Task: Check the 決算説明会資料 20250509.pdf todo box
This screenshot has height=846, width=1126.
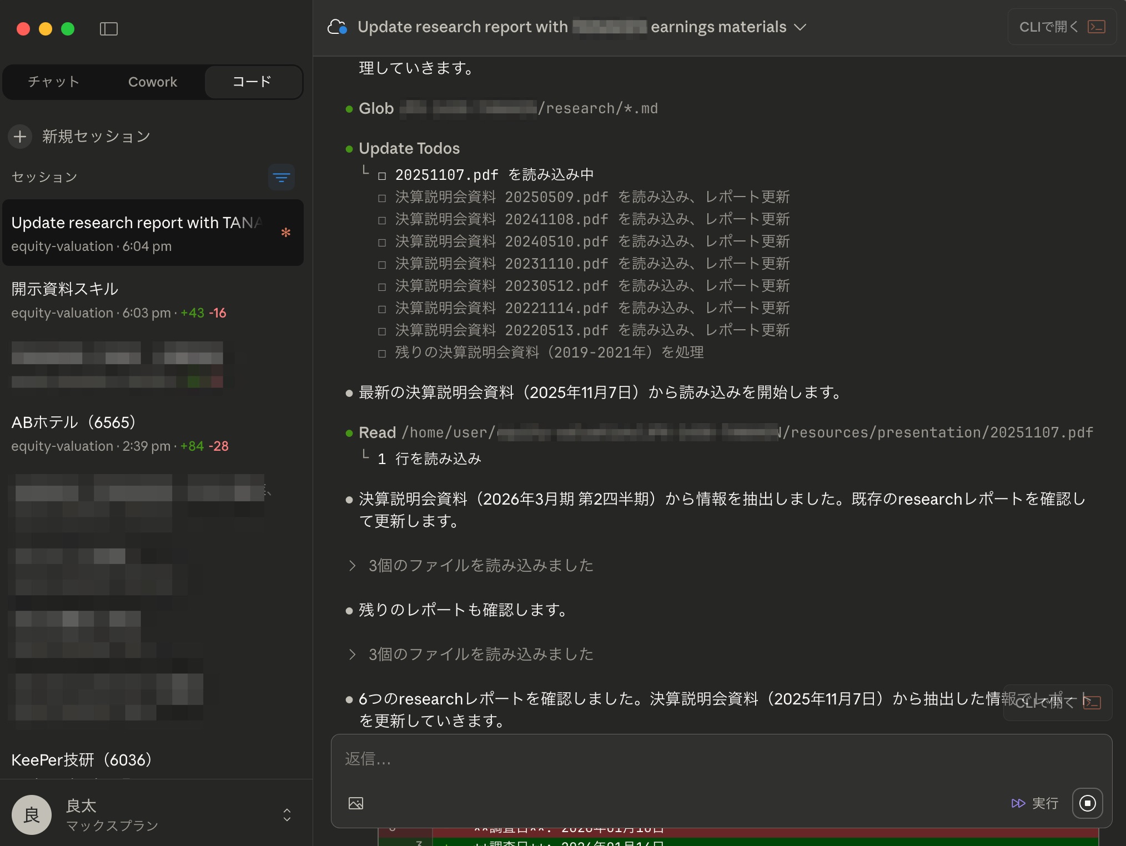Action: point(382,198)
